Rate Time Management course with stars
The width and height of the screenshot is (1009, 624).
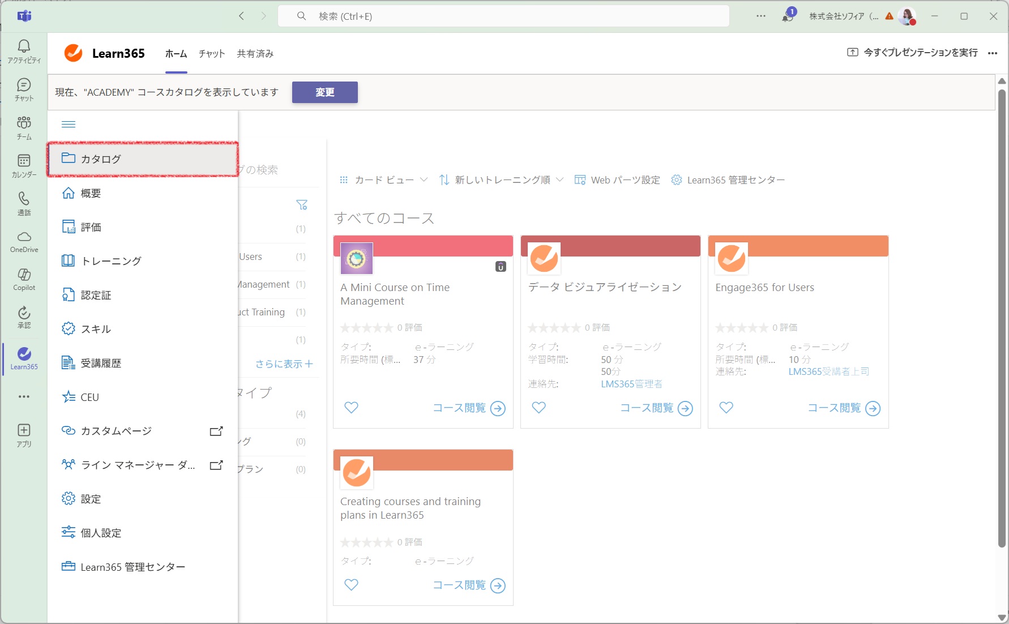click(x=366, y=328)
